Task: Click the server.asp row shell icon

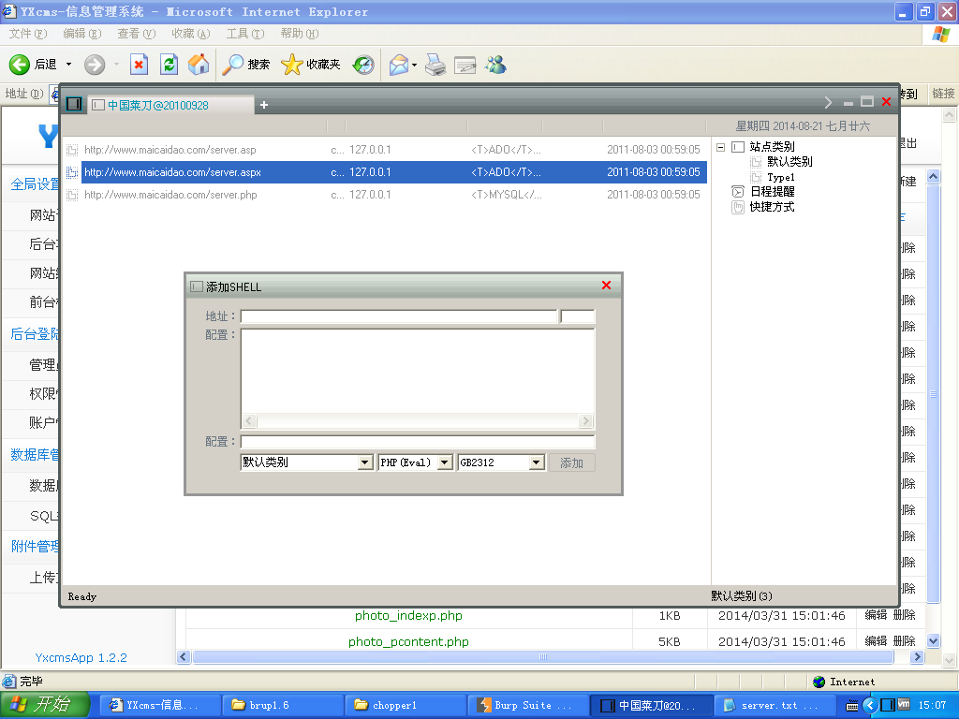Action: [72, 150]
